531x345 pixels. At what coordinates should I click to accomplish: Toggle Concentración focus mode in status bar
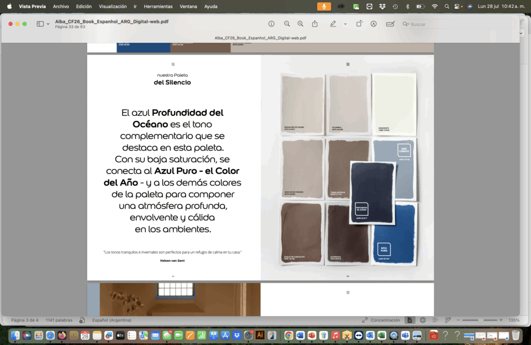coord(381,320)
